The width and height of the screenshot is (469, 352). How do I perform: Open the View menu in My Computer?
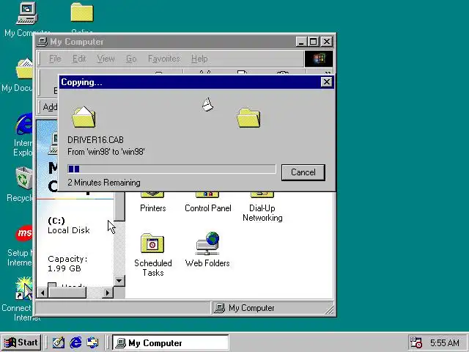[106, 59]
